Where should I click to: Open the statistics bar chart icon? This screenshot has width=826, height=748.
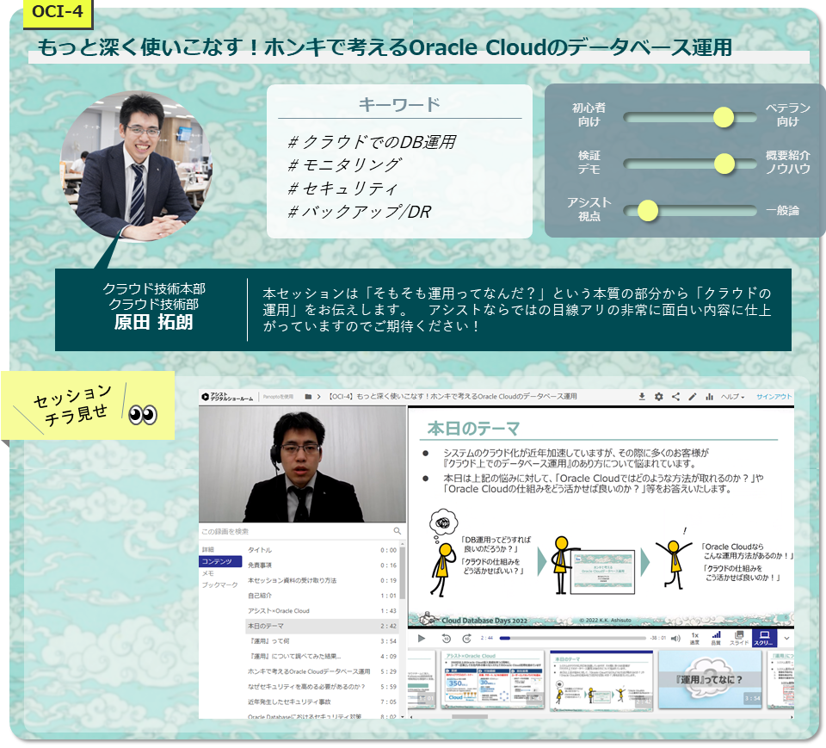pos(710,397)
